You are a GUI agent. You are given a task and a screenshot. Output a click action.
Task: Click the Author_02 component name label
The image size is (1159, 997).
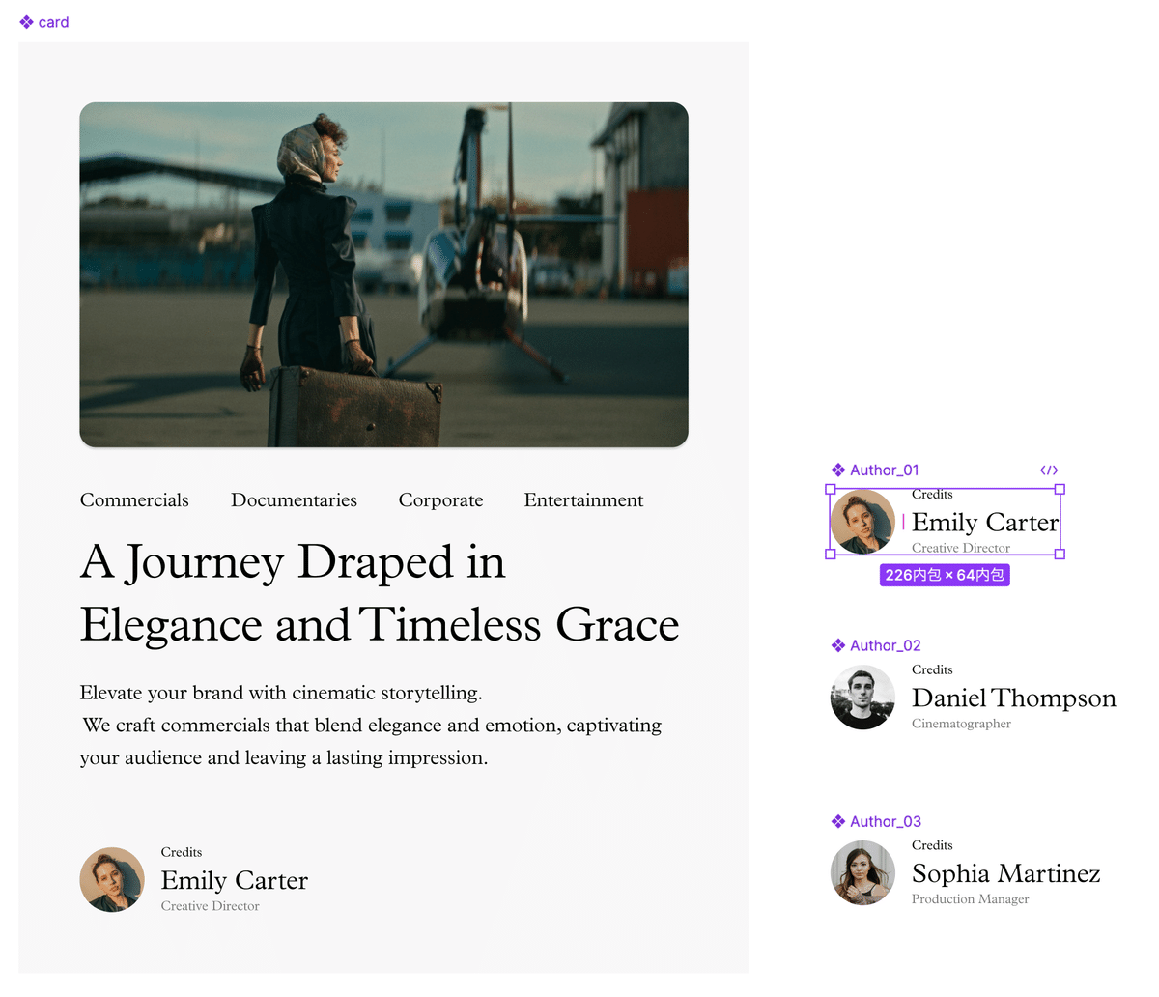pos(886,645)
